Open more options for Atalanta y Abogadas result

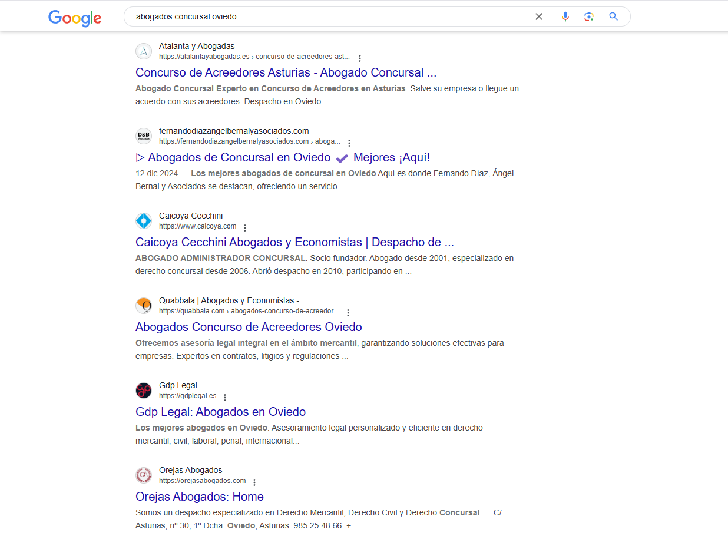pos(360,58)
